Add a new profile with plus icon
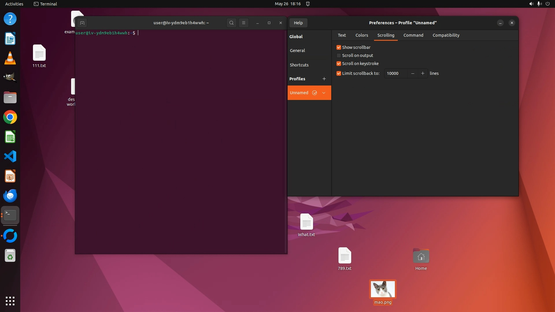Viewport: 555px width, 312px height. [x=324, y=79]
